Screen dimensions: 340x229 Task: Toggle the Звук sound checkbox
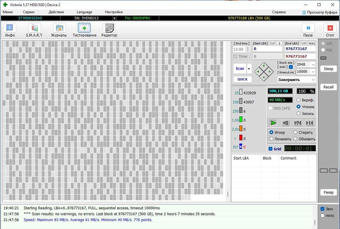322,209
